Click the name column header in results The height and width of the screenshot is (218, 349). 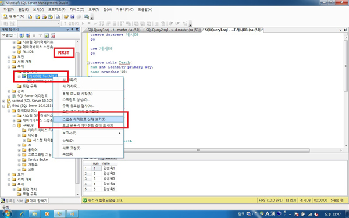(x=109, y=163)
